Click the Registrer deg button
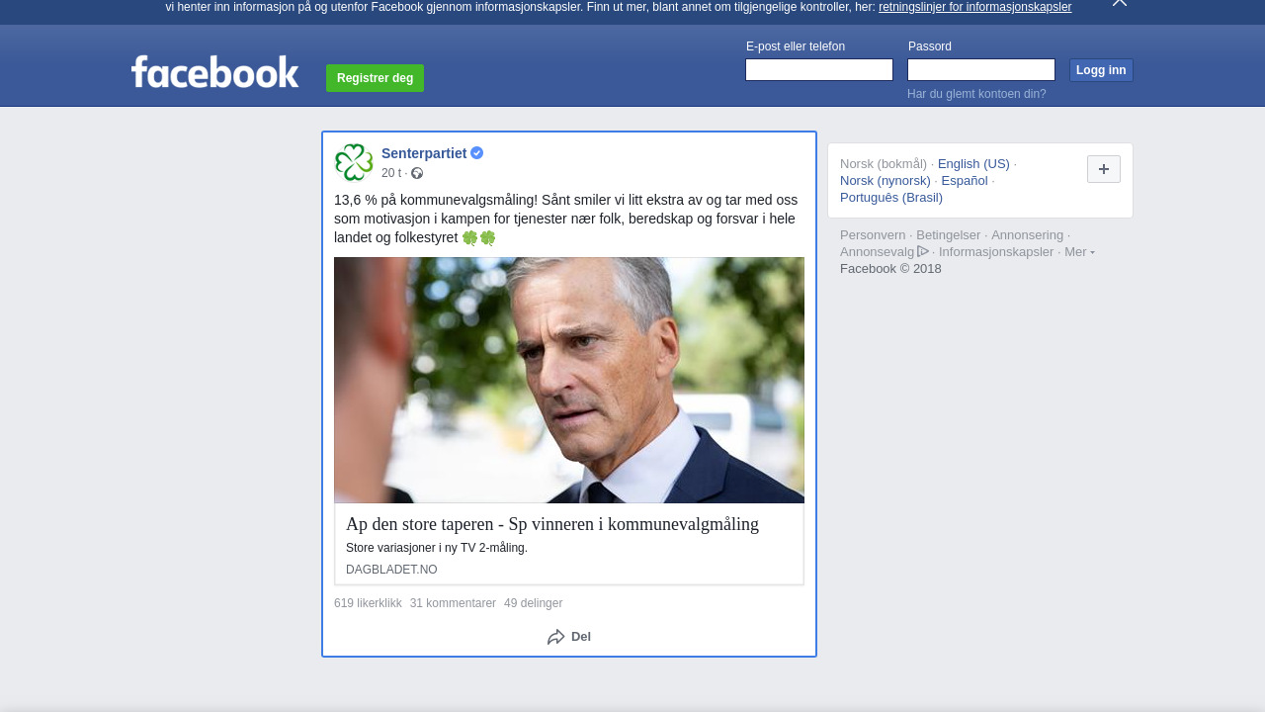 click(375, 78)
